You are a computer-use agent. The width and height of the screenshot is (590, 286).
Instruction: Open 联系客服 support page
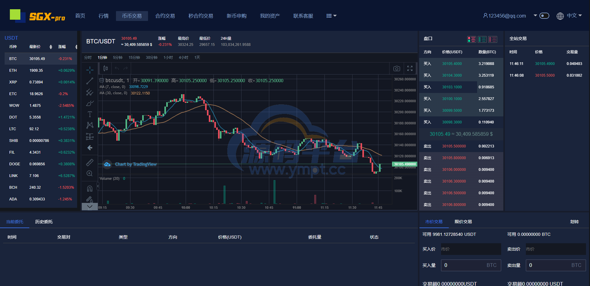click(303, 16)
